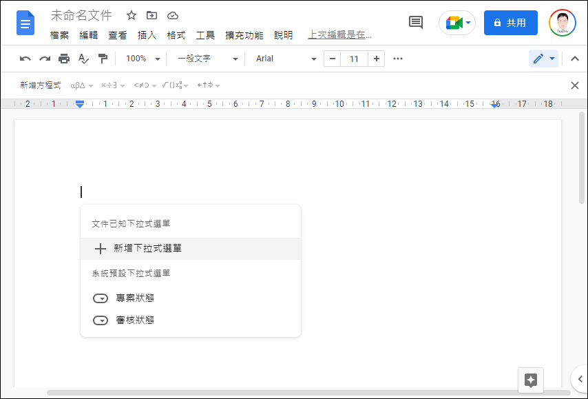The width and height of the screenshot is (588, 399).
Task: Click 新增方程式 new equation button
Action: coord(40,85)
